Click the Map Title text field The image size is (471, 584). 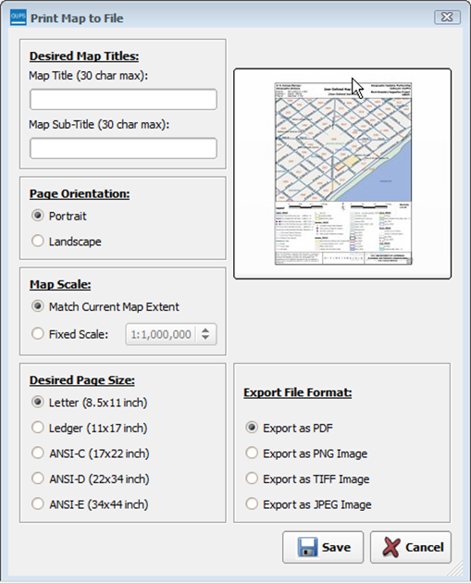coord(123,99)
